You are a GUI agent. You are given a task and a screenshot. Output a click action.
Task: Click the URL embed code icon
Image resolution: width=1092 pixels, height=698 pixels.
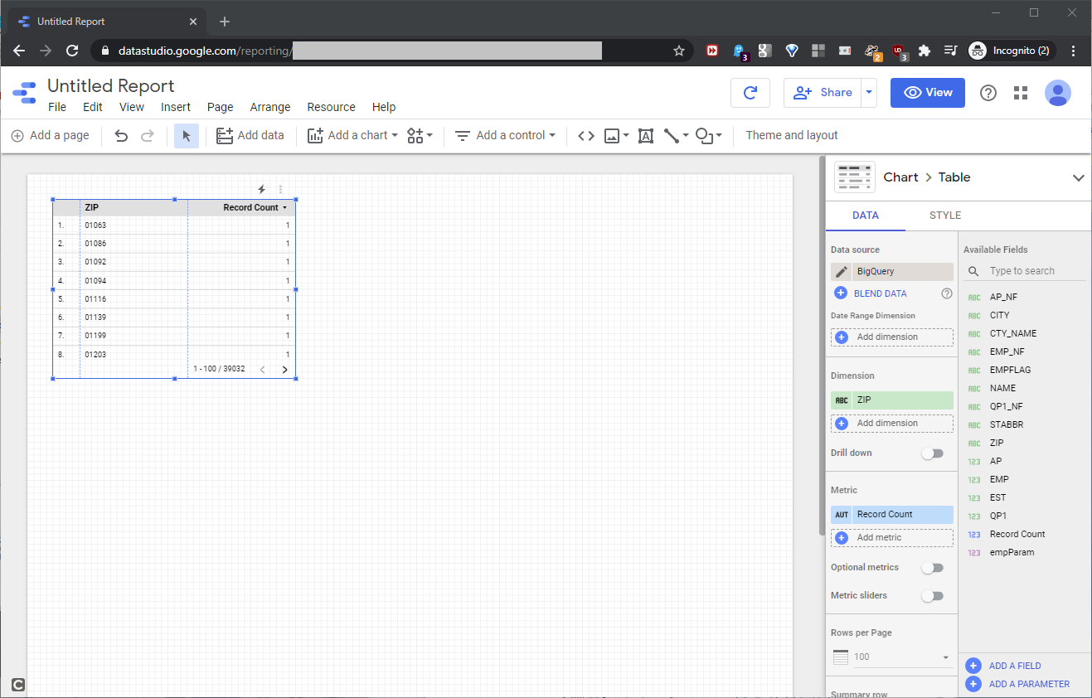586,136
